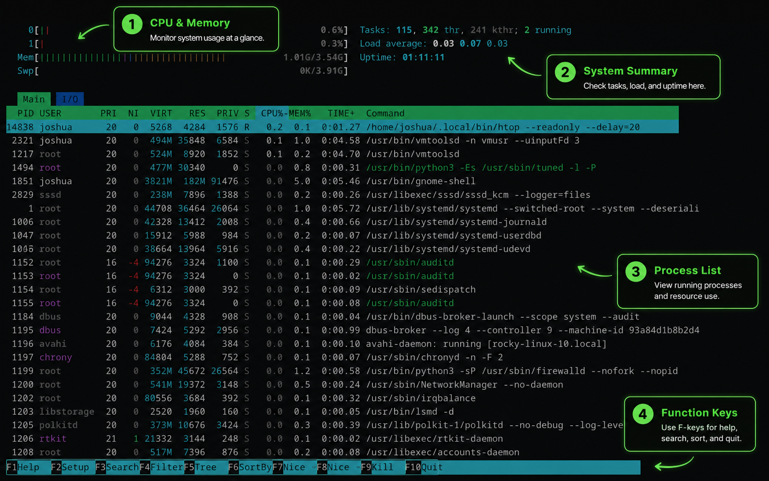Click the CPU 0 usage meter

(188, 30)
